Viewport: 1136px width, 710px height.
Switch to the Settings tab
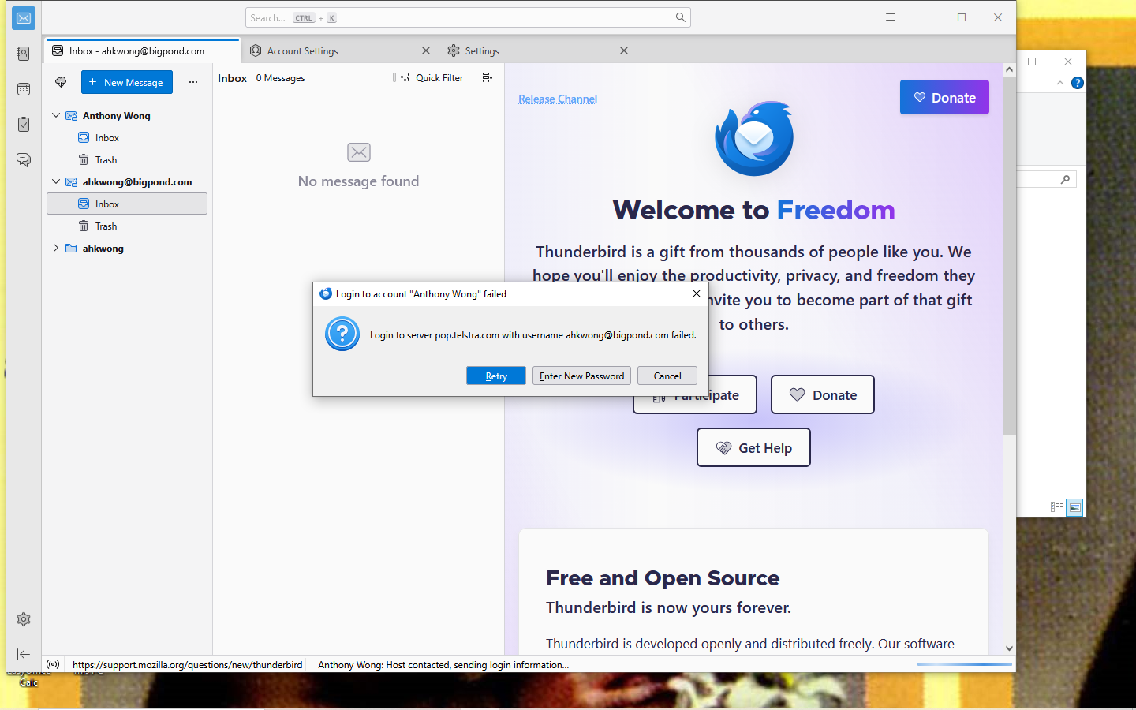538,50
